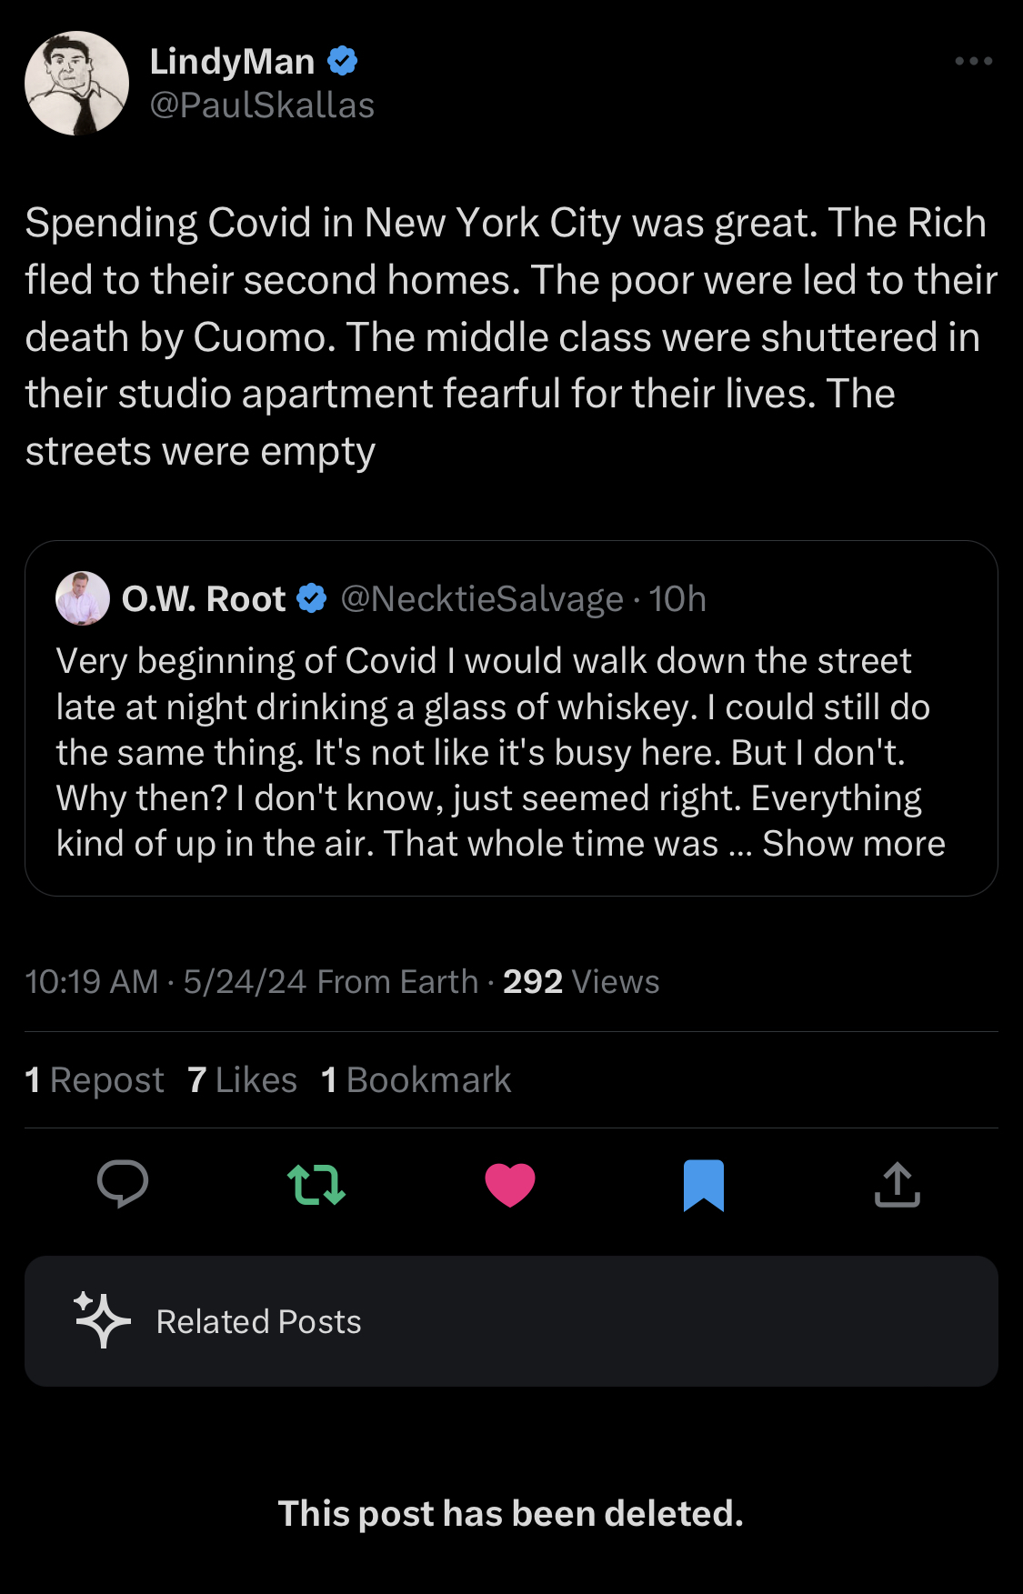Expand the Related Posts panel

pos(511,1321)
